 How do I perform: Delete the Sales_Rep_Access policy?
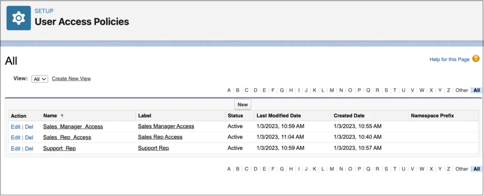(29, 137)
